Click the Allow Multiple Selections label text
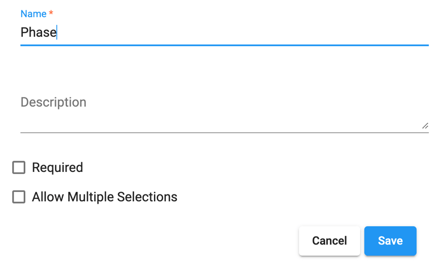 coord(105,197)
